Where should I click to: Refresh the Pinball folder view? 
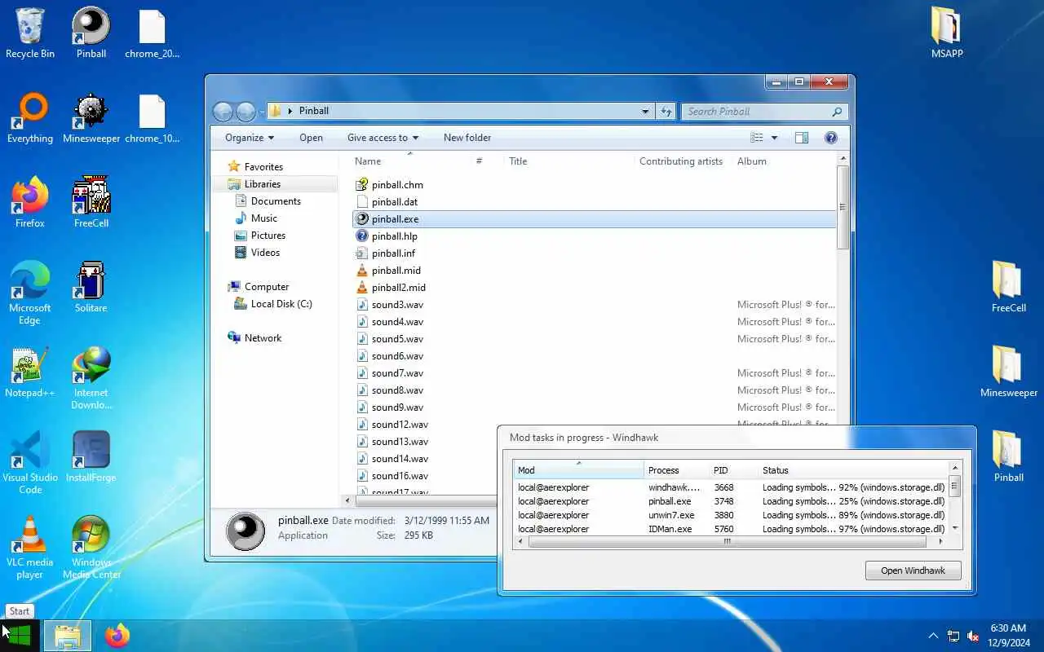[x=666, y=112]
